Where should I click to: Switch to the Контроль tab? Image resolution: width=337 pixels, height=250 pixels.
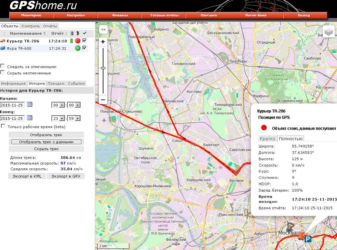(31, 26)
